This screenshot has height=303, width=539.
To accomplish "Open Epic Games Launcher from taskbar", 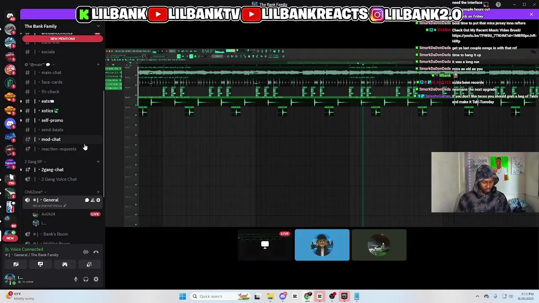I will pyautogui.click(x=344, y=296).
